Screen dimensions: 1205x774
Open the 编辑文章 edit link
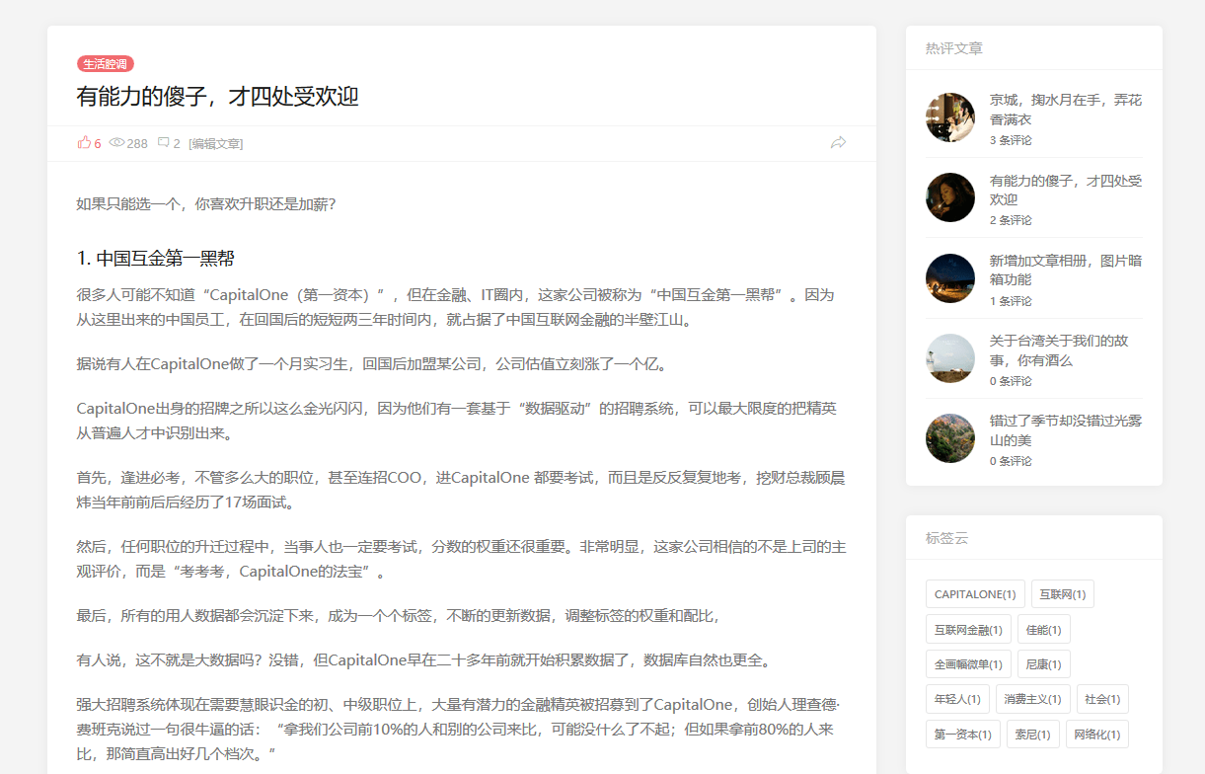[x=215, y=143]
